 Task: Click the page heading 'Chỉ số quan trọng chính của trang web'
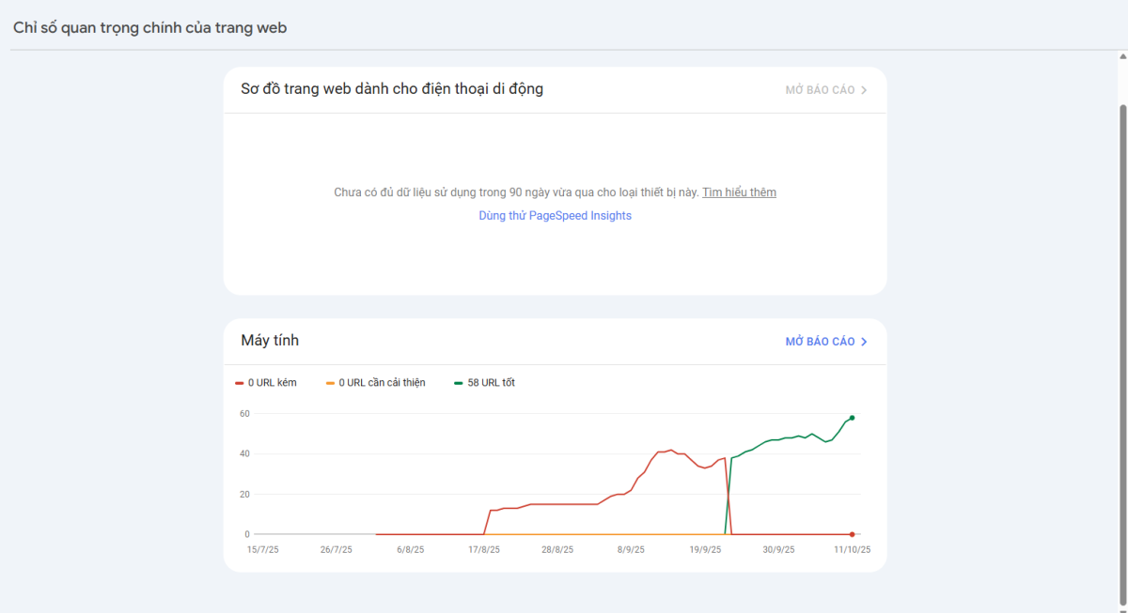click(x=150, y=28)
